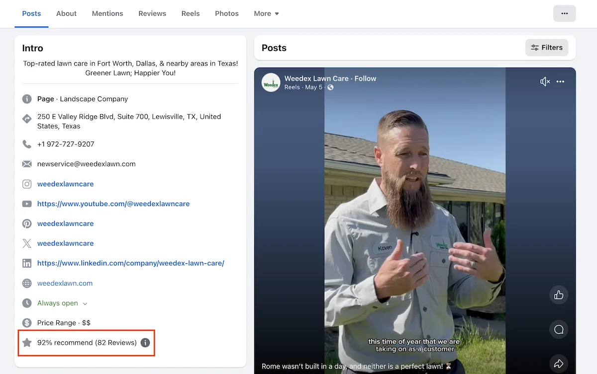This screenshot has height=374, width=597.
Task: Open the Pinterest weedexlawncare link
Action: pyautogui.click(x=65, y=224)
